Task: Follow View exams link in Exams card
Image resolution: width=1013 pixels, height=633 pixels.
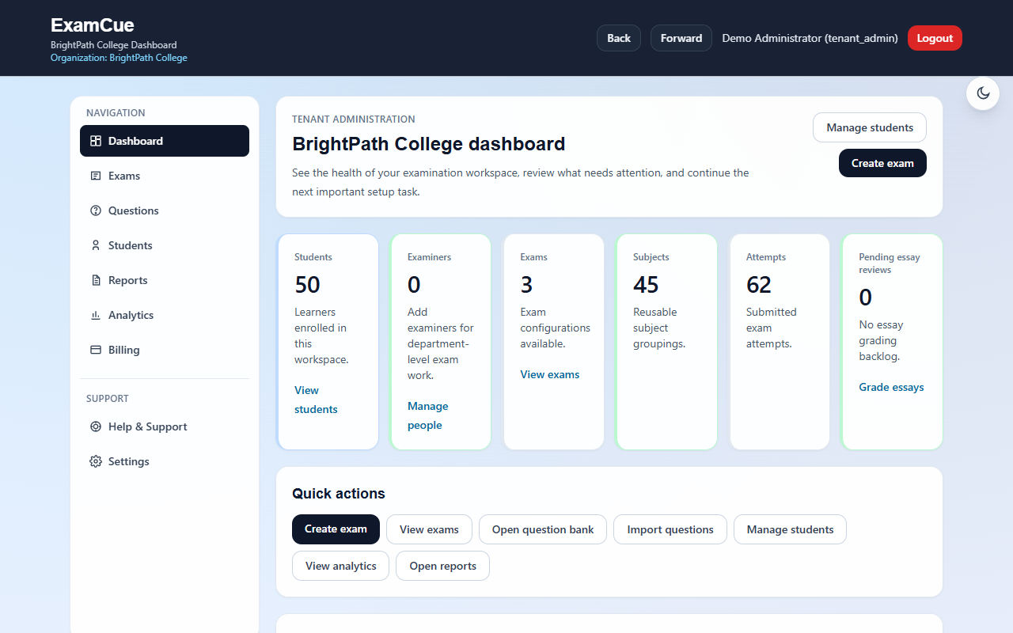Action: pos(550,374)
